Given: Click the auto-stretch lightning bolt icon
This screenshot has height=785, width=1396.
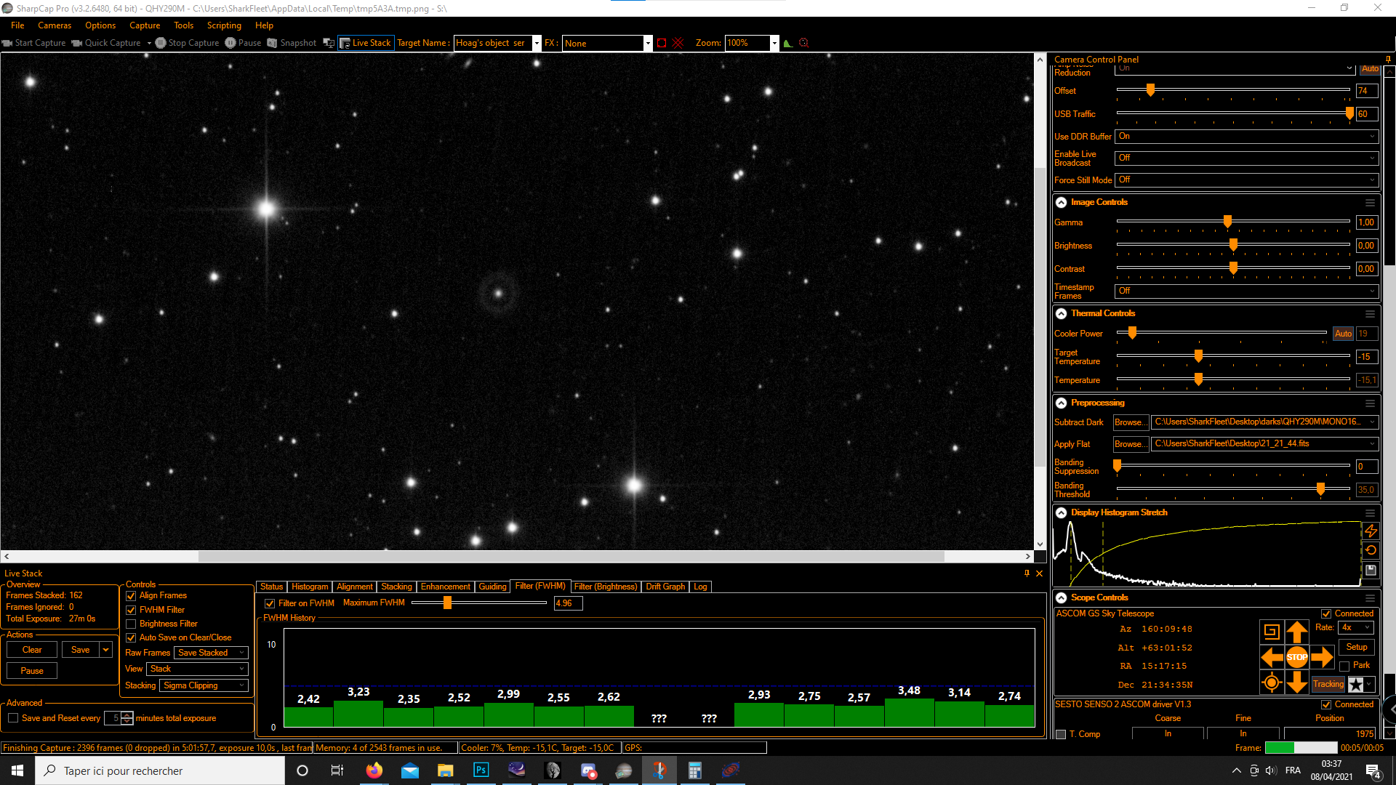Looking at the screenshot, I should coord(1371,531).
